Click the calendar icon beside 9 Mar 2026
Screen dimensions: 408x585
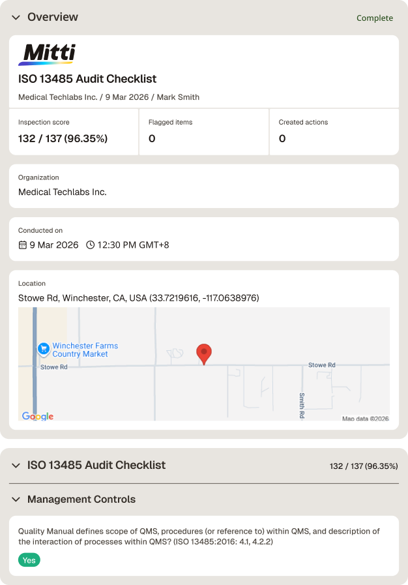point(23,245)
